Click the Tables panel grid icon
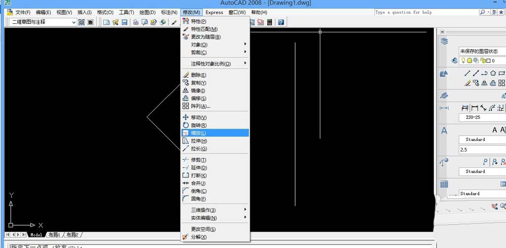 click(x=444, y=184)
